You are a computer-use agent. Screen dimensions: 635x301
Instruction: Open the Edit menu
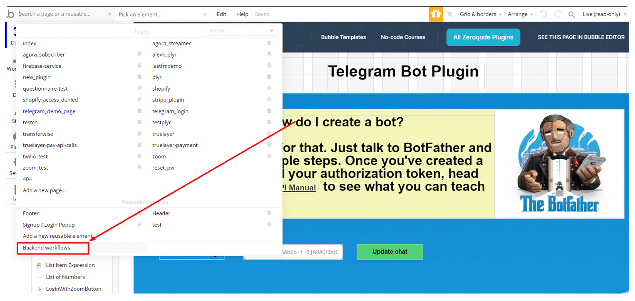[221, 14]
